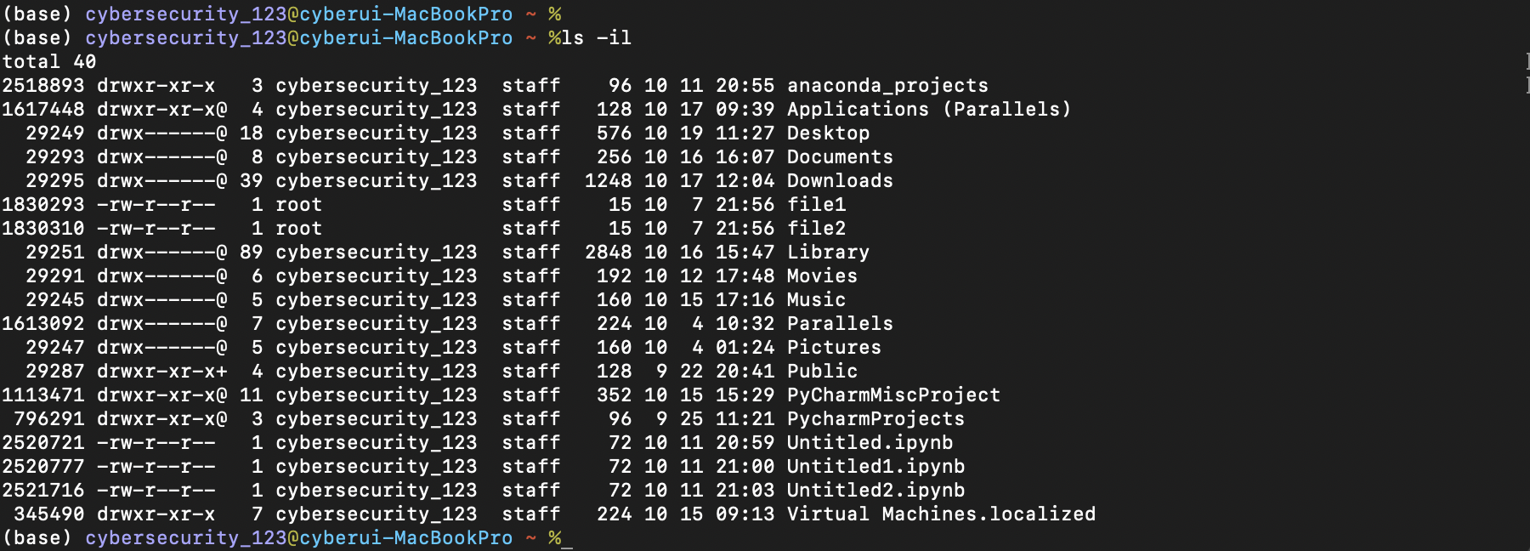This screenshot has width=1530, height=551.
Task: Select Virtual Machines.localized directory name
Action: coord(941,514)
